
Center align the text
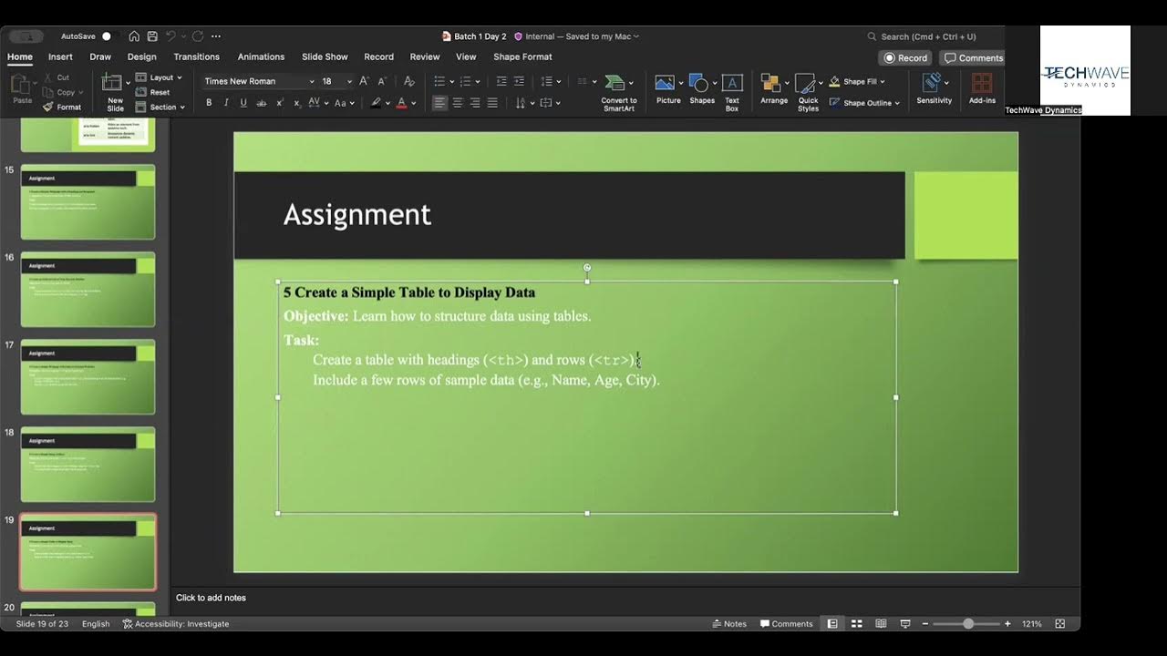(458, 103)
